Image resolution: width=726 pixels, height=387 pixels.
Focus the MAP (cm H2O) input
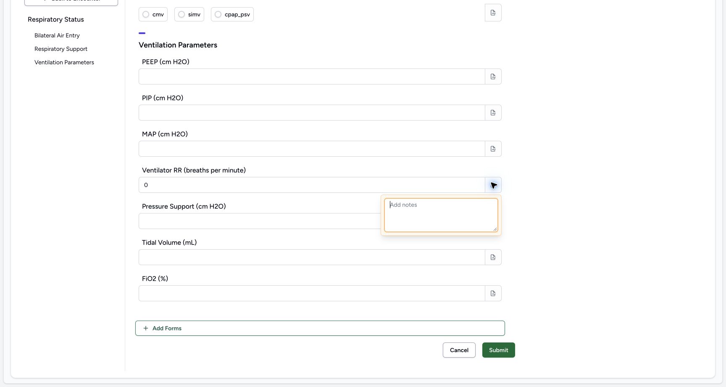pyautogui.click(x=312, y=149)
